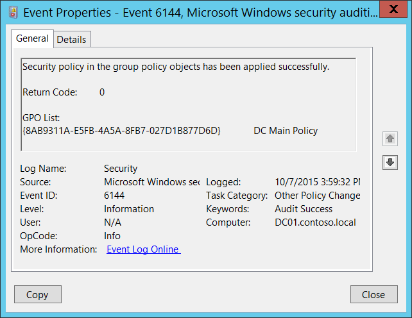Go to previous event with up arrow
412x318 pixels.
390,138
